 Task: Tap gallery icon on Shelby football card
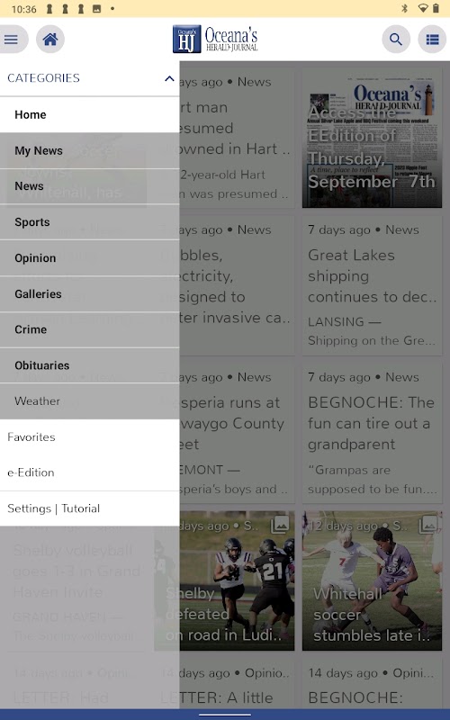pyautogui.click(x=280, y=524)
